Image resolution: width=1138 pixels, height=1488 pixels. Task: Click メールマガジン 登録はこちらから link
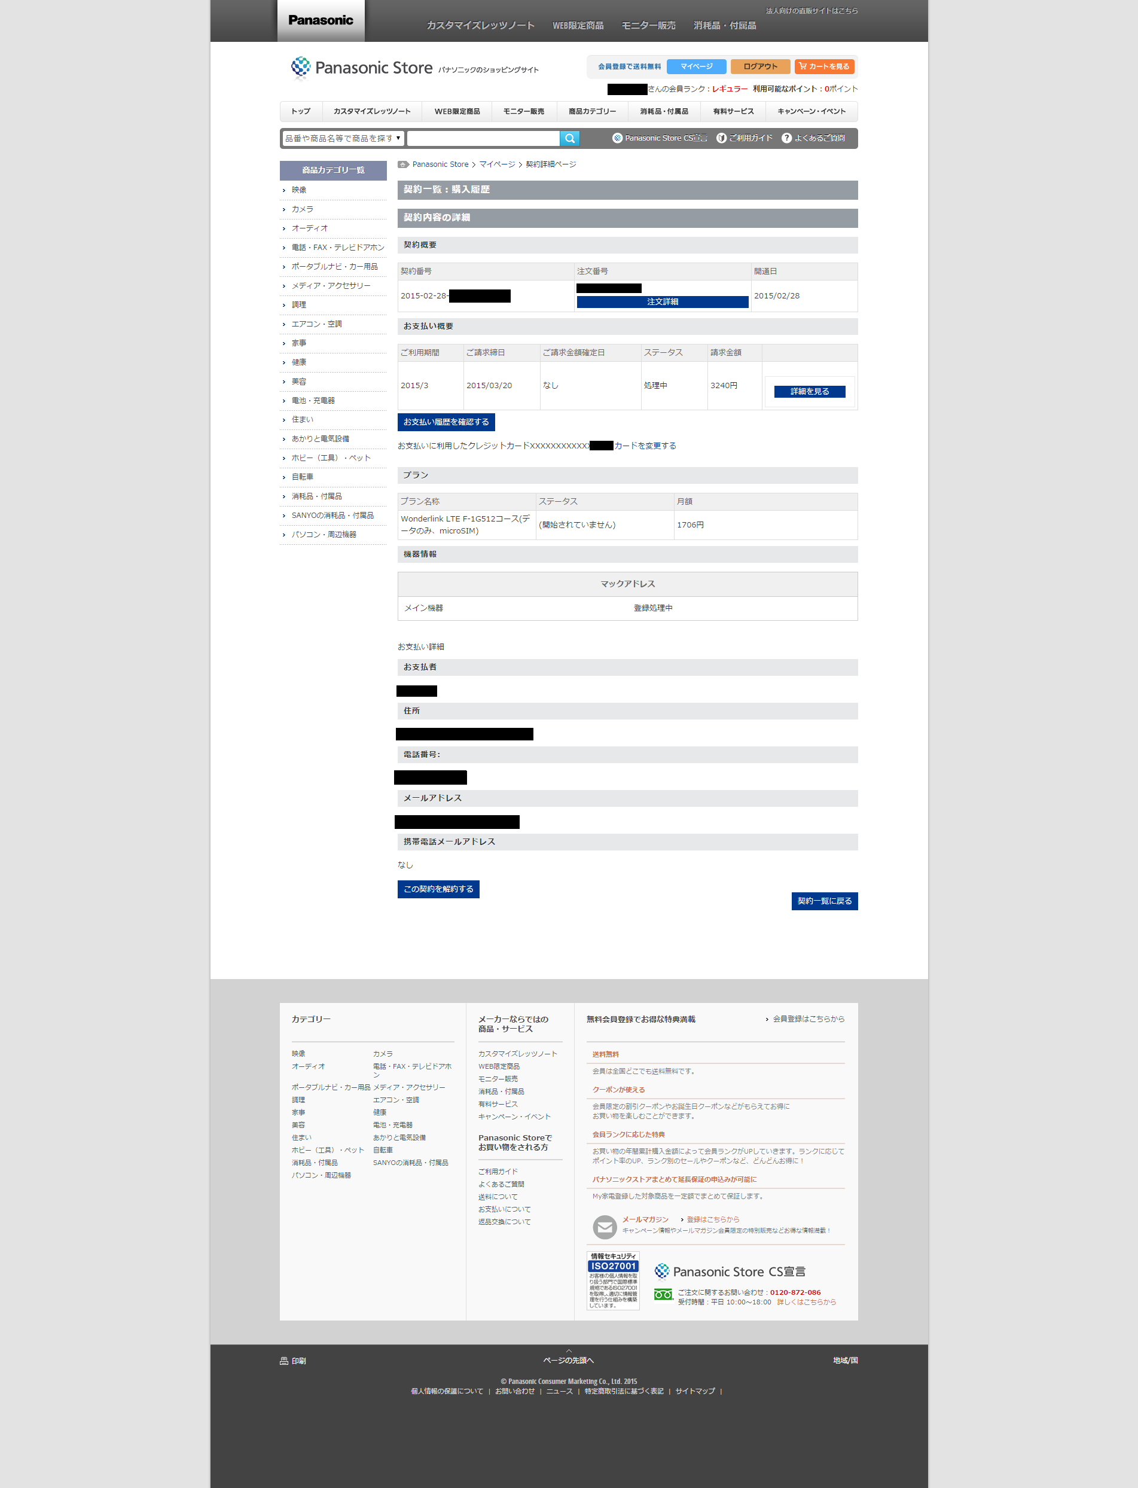coord(713,1219)
